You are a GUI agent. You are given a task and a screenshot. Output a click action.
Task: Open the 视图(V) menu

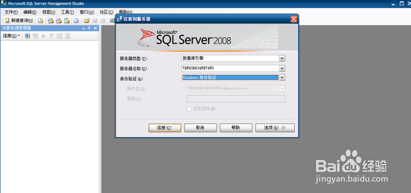[x=49, y=12]
